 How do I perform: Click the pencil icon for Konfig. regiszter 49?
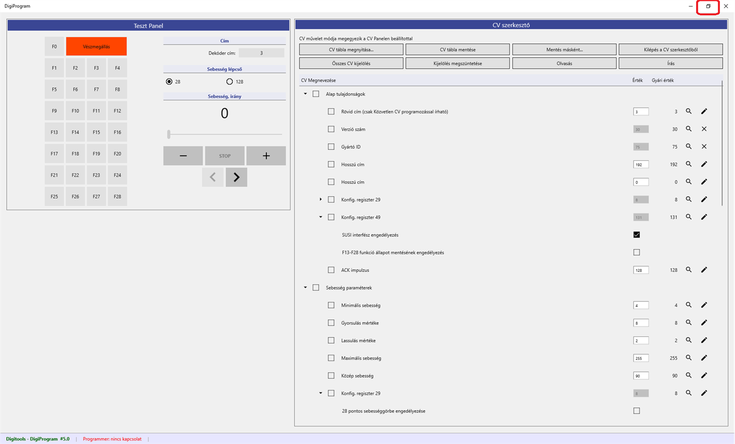click(703, 217)
